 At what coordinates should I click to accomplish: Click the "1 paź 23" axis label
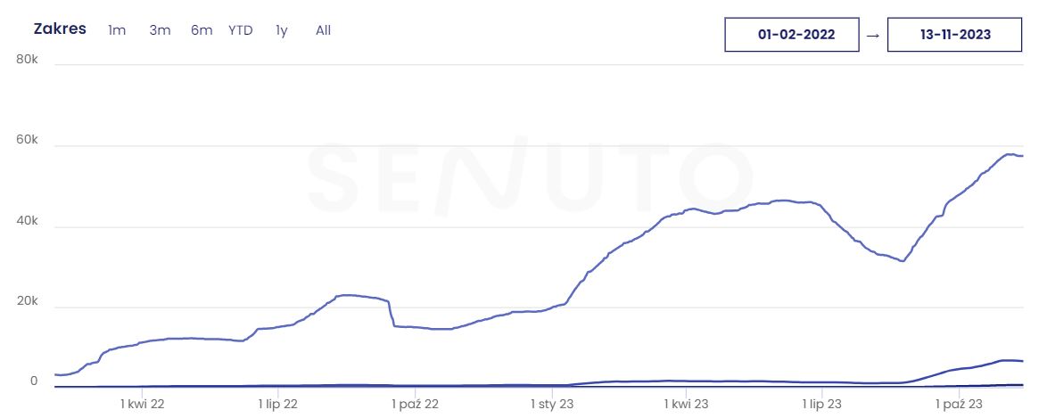959,404
